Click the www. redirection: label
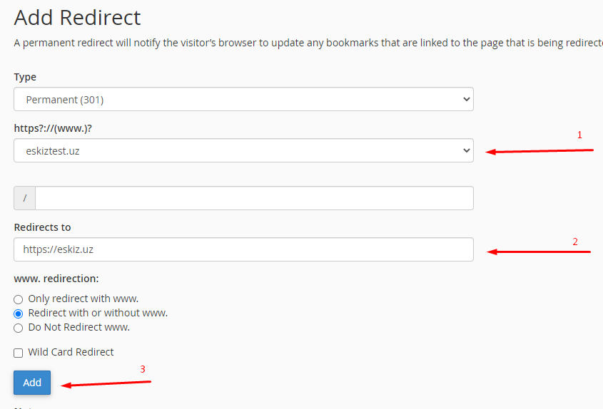The height and width of the screenshot is (409, 603). [x=56, y=279]
